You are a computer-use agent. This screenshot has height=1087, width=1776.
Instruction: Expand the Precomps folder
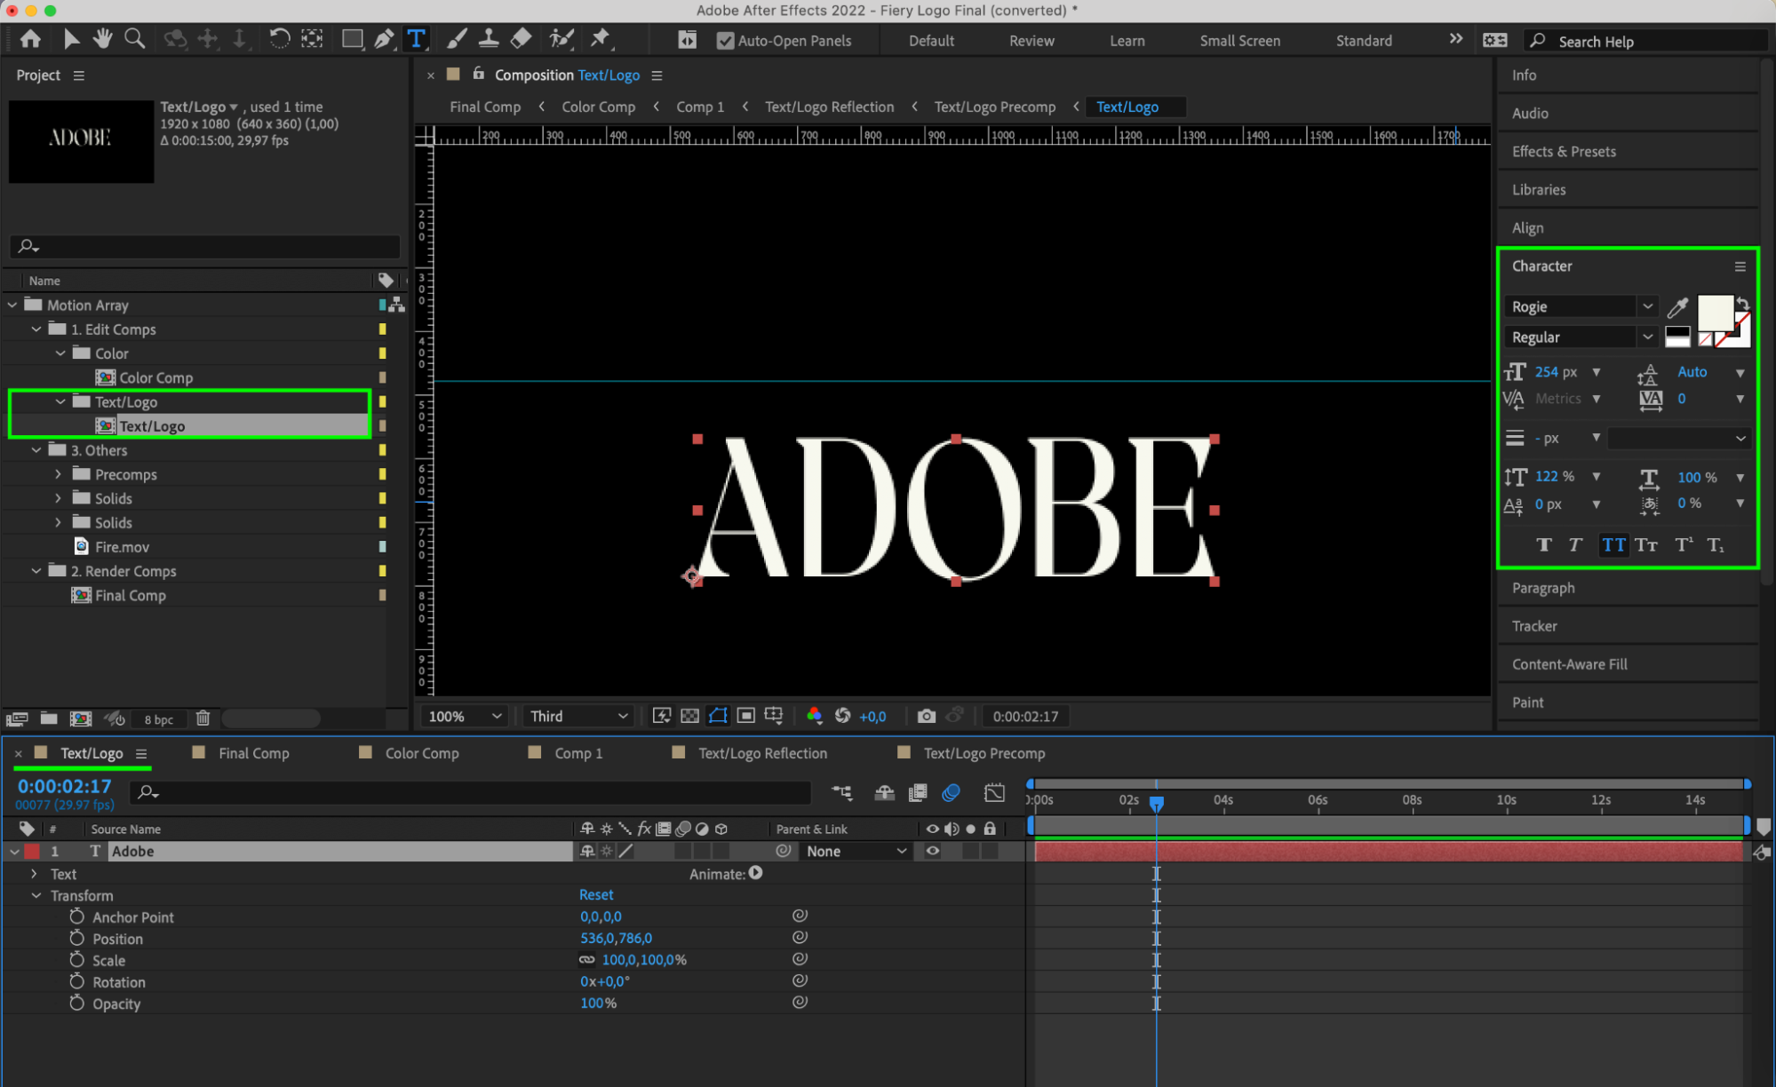[59, 475]
